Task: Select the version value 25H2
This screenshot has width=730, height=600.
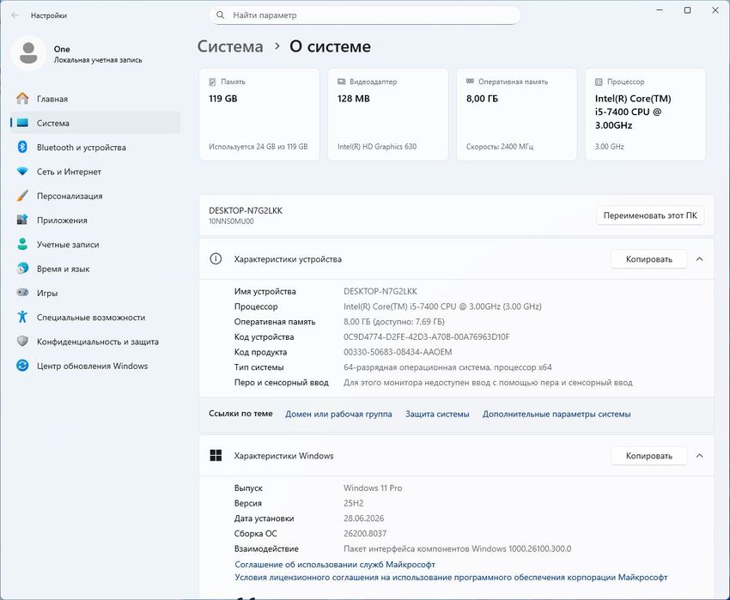Action: click(353, 503)
